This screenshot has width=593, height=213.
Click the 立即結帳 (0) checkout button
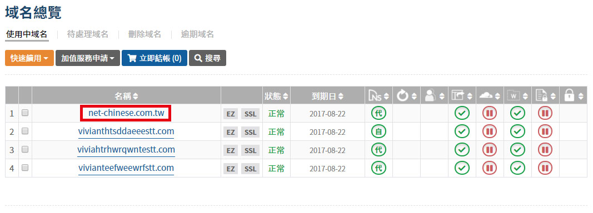[155, 58]
